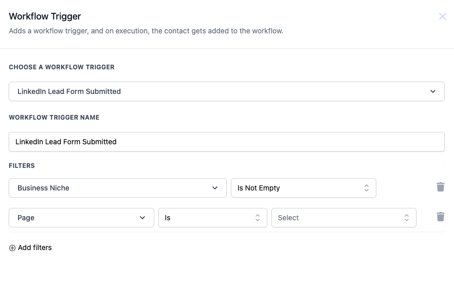
Task: Click the chevron in the workflow trigger selector
Action: click(x=433, y=91)
